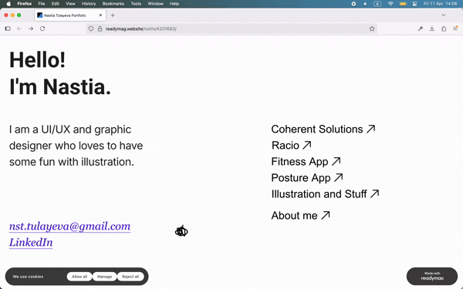Open the Posture App project link
This screenshot has height=289, width=463.
307,178
